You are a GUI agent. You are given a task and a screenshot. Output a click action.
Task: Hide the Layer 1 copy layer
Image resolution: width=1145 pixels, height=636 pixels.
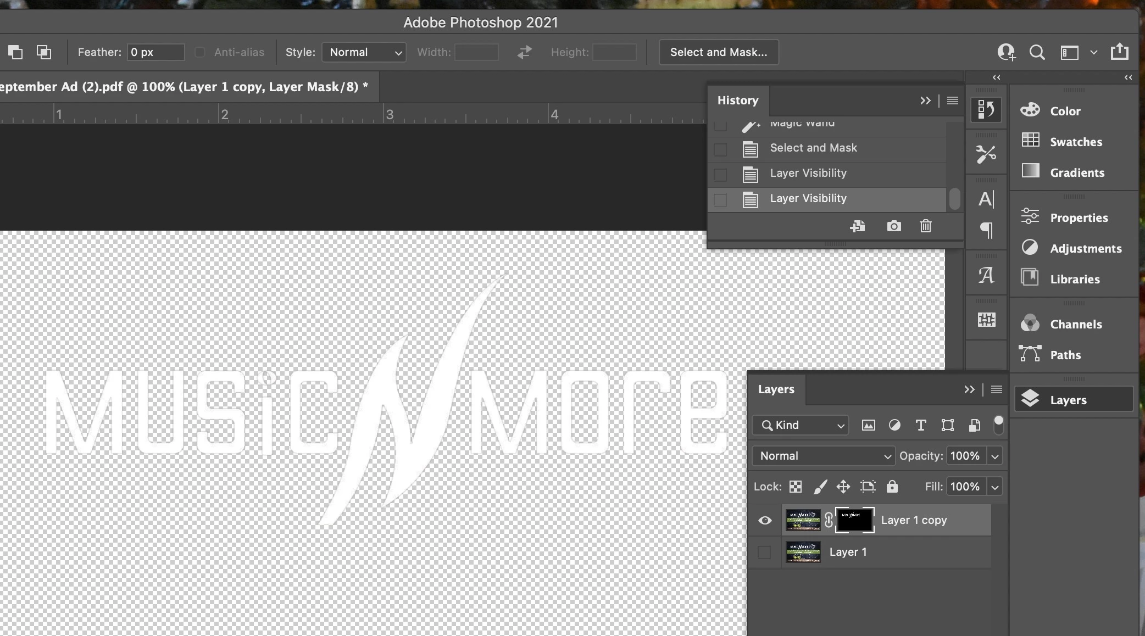[x=765, y=521]
